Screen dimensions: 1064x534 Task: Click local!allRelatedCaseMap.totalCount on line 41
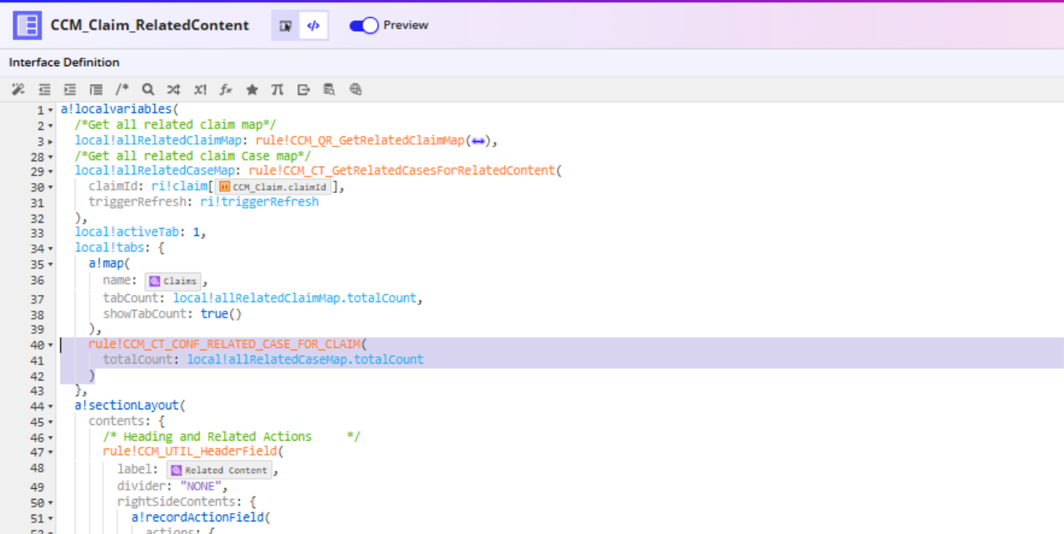point(305,360)
